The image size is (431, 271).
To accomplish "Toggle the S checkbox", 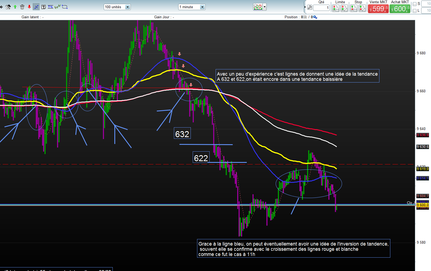I will (x=415, y=4).
